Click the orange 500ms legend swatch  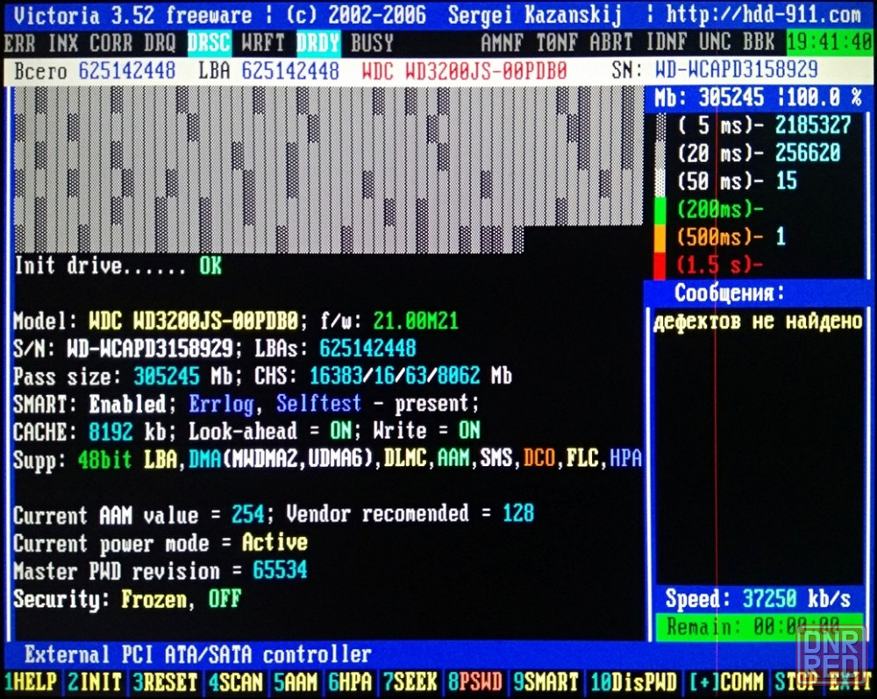[660, 238]
